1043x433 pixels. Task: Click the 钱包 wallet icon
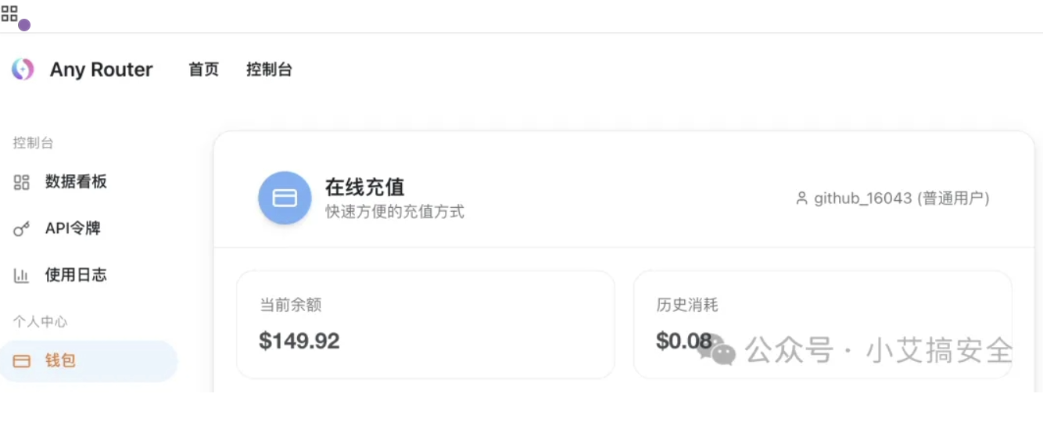pyautogui.click(x=22, y=361)
